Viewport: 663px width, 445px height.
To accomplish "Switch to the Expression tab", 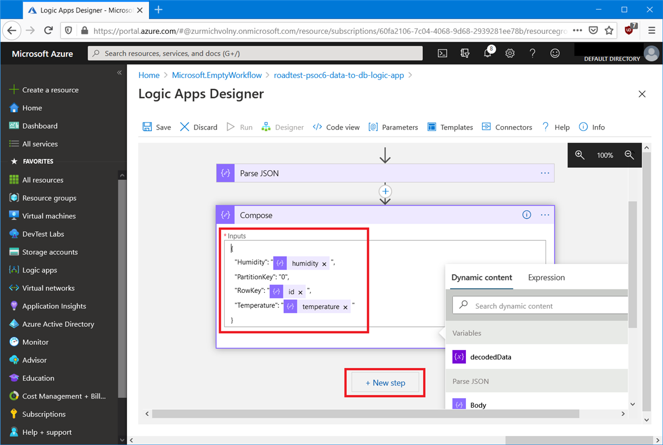I will click(x=546, y=278).
